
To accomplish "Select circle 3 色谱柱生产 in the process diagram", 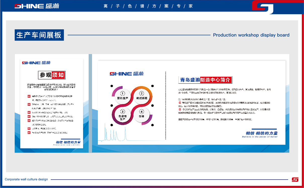I will pos(123,115).
